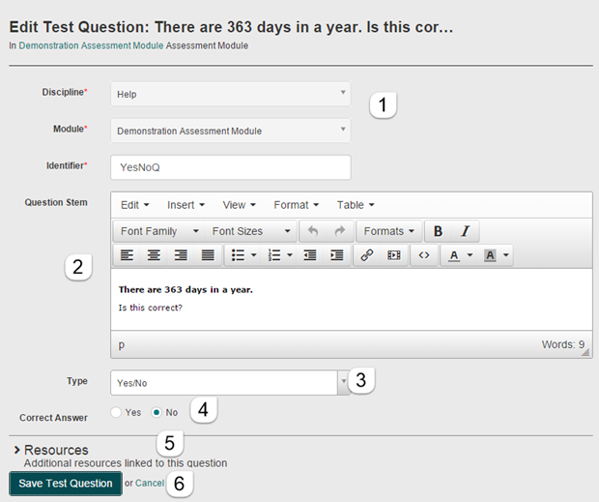
Task: Align text to the left
Action: (128, 256)
